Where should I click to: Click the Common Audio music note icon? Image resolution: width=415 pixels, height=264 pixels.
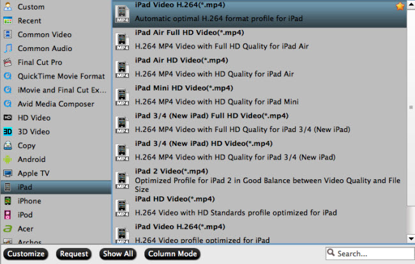coord(8,48)
